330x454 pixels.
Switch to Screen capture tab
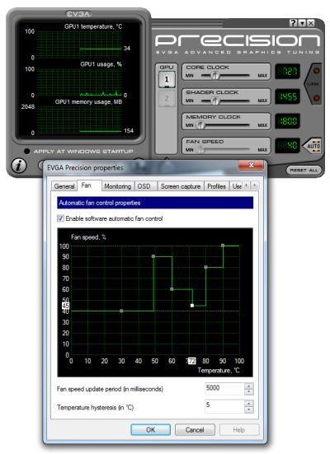coord(181,186)
